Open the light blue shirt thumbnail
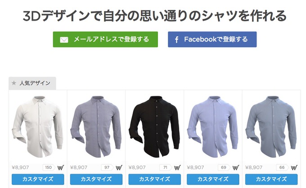The width and height of the screenshot is (306, 188). (213, 126)
